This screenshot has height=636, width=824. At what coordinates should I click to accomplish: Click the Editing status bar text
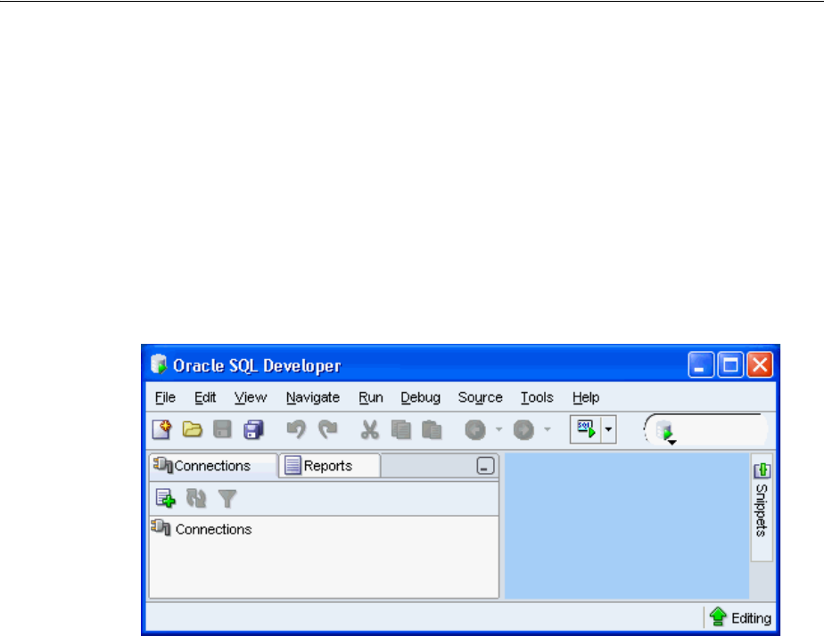pyautogui.click(x=751, y=618)
